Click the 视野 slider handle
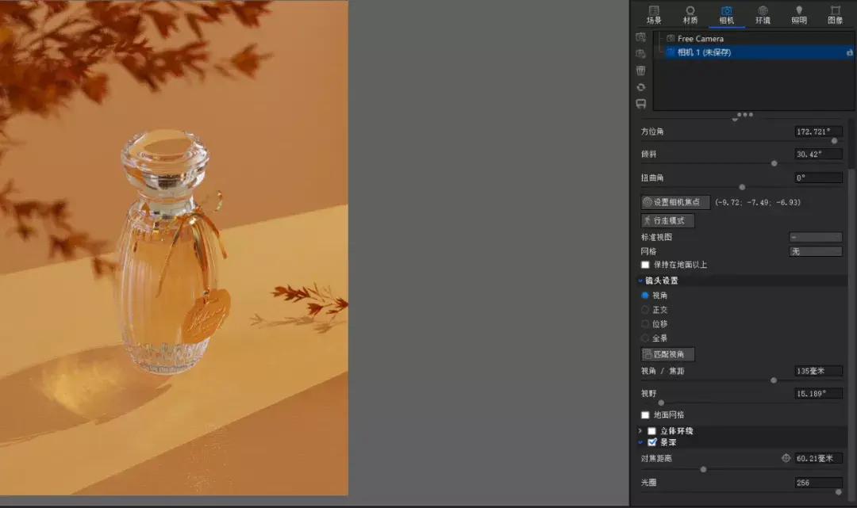The width and height of the screenshot is (857, 508). click(x=661, y=403)
